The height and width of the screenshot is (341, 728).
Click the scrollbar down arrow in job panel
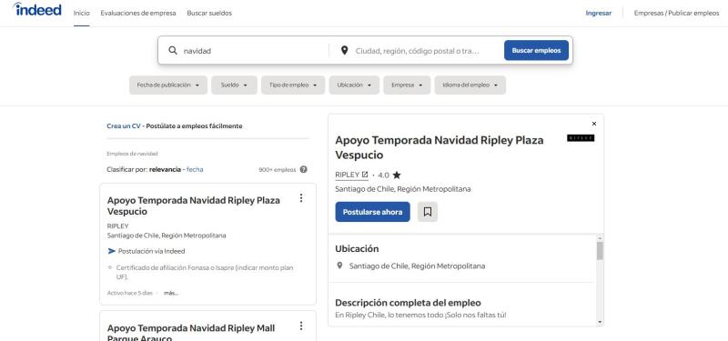click(600, 322)
